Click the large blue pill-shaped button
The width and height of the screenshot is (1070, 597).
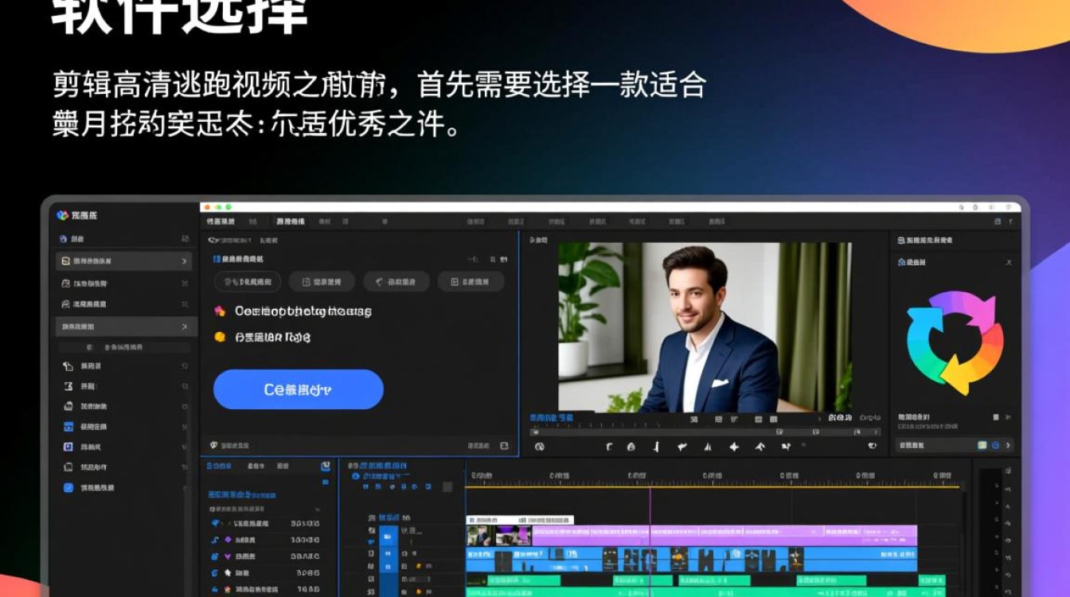pos(299,389)
